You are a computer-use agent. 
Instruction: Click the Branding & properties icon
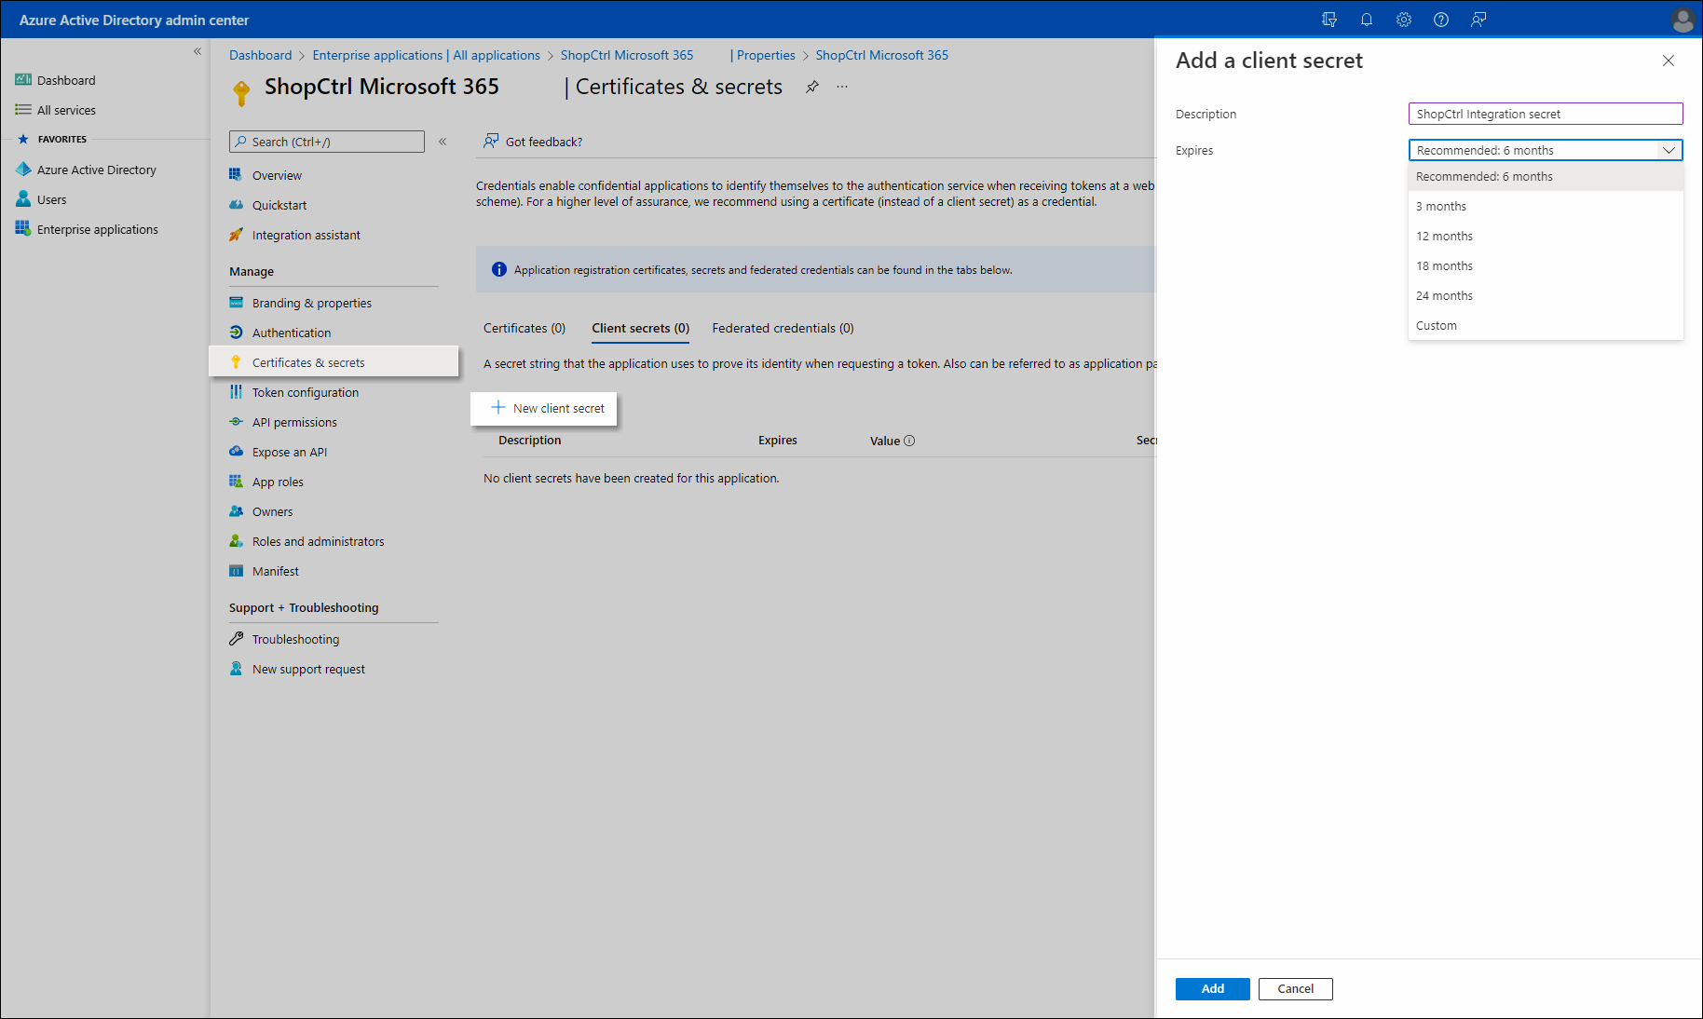click(236, 303)
